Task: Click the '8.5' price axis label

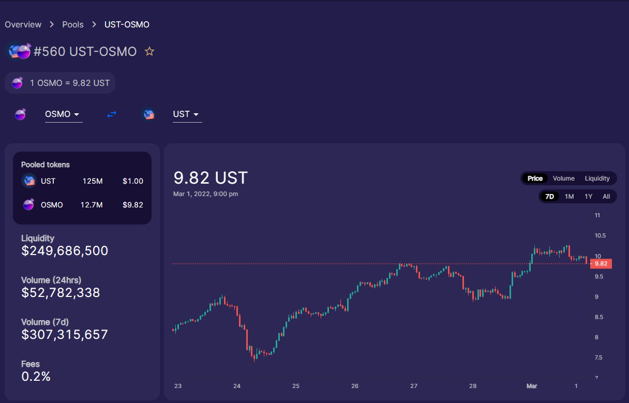Action: 599,317
